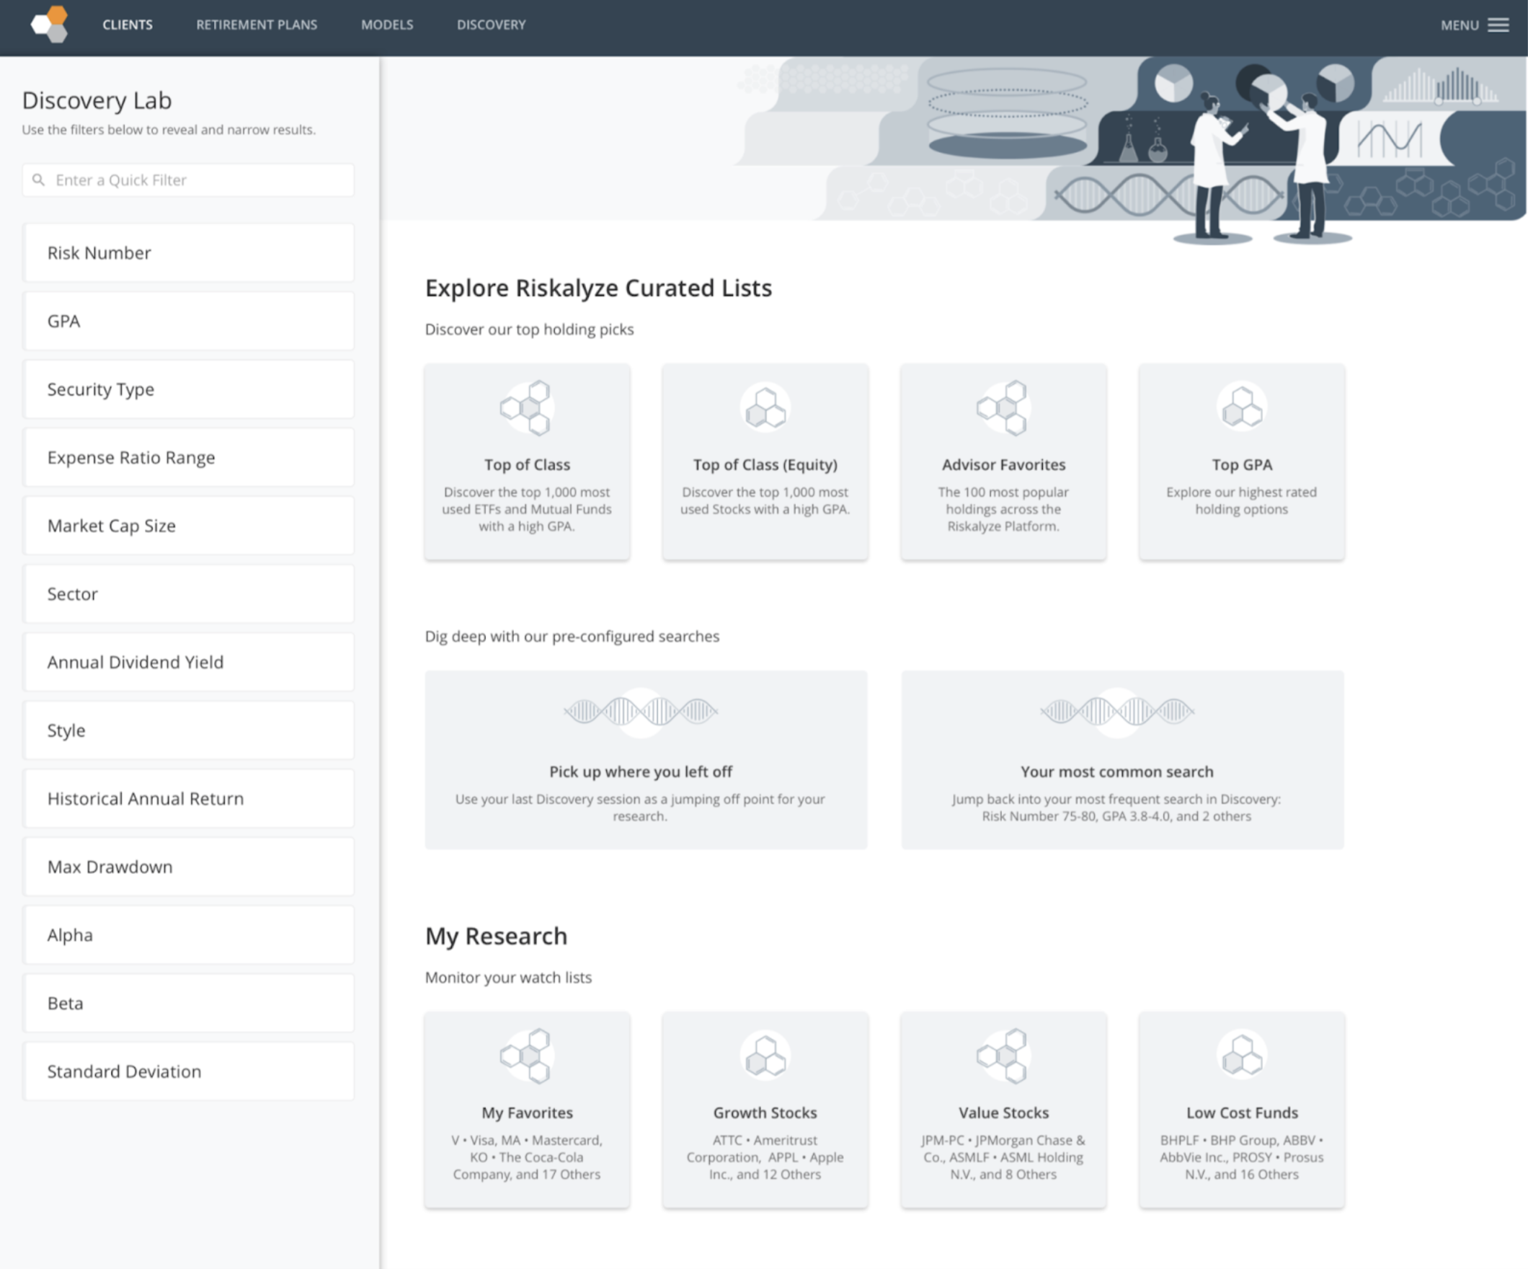The width and height of the screenshot is (1528, 1269).
Task: Expand the Risk Number filter
Action: click(x=188, y=252)
